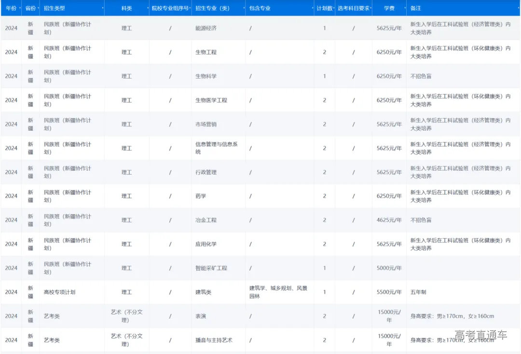Select the 智能采矿工程 major cell
Image resolution: width=521 pixels, height=354 pixels.
(211, 268)
